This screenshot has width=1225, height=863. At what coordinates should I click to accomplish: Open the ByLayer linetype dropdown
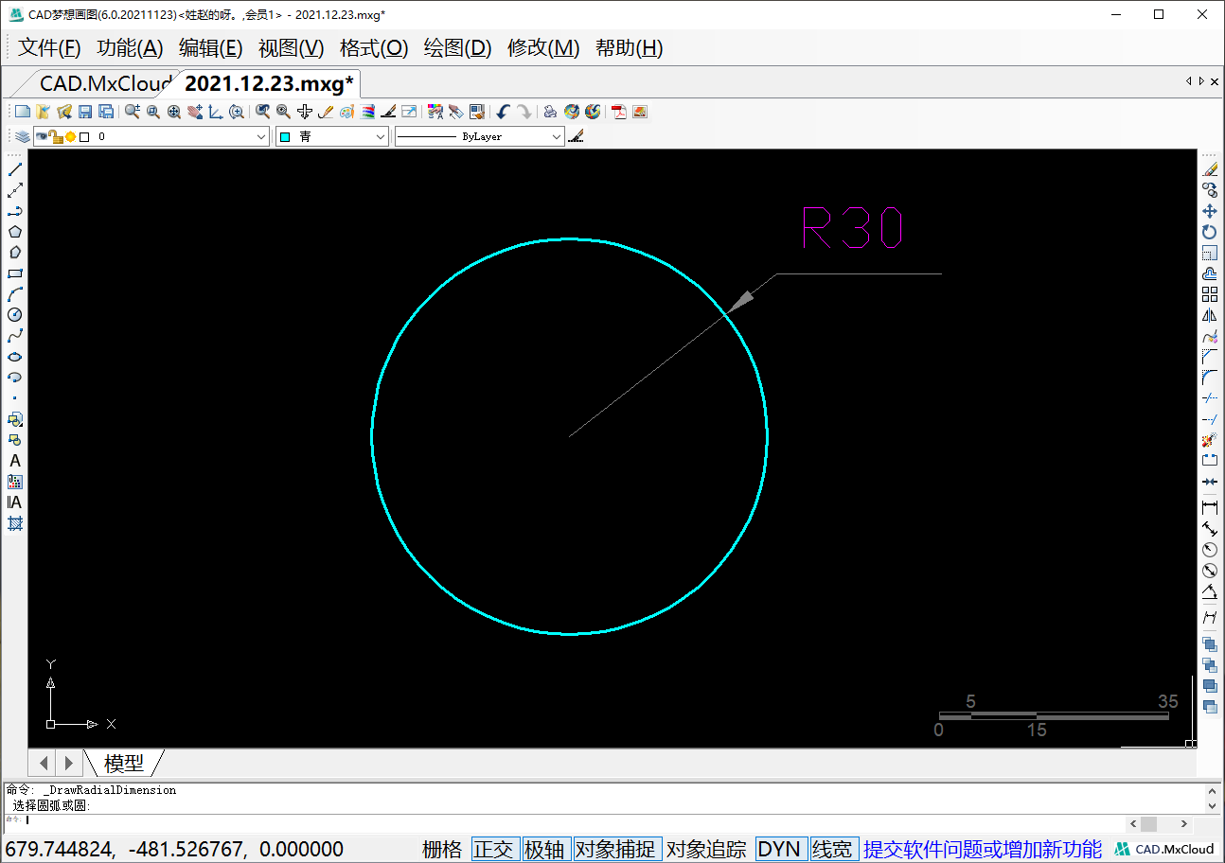coord(557,137)
